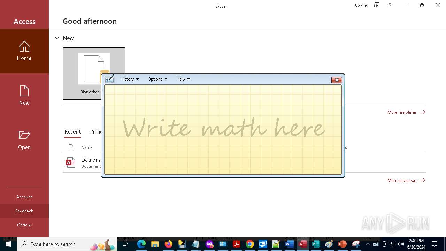The width and height of the screenshot is (446, 251).
Task: Open Task View from the taskbar
Action: coord(125,244)
